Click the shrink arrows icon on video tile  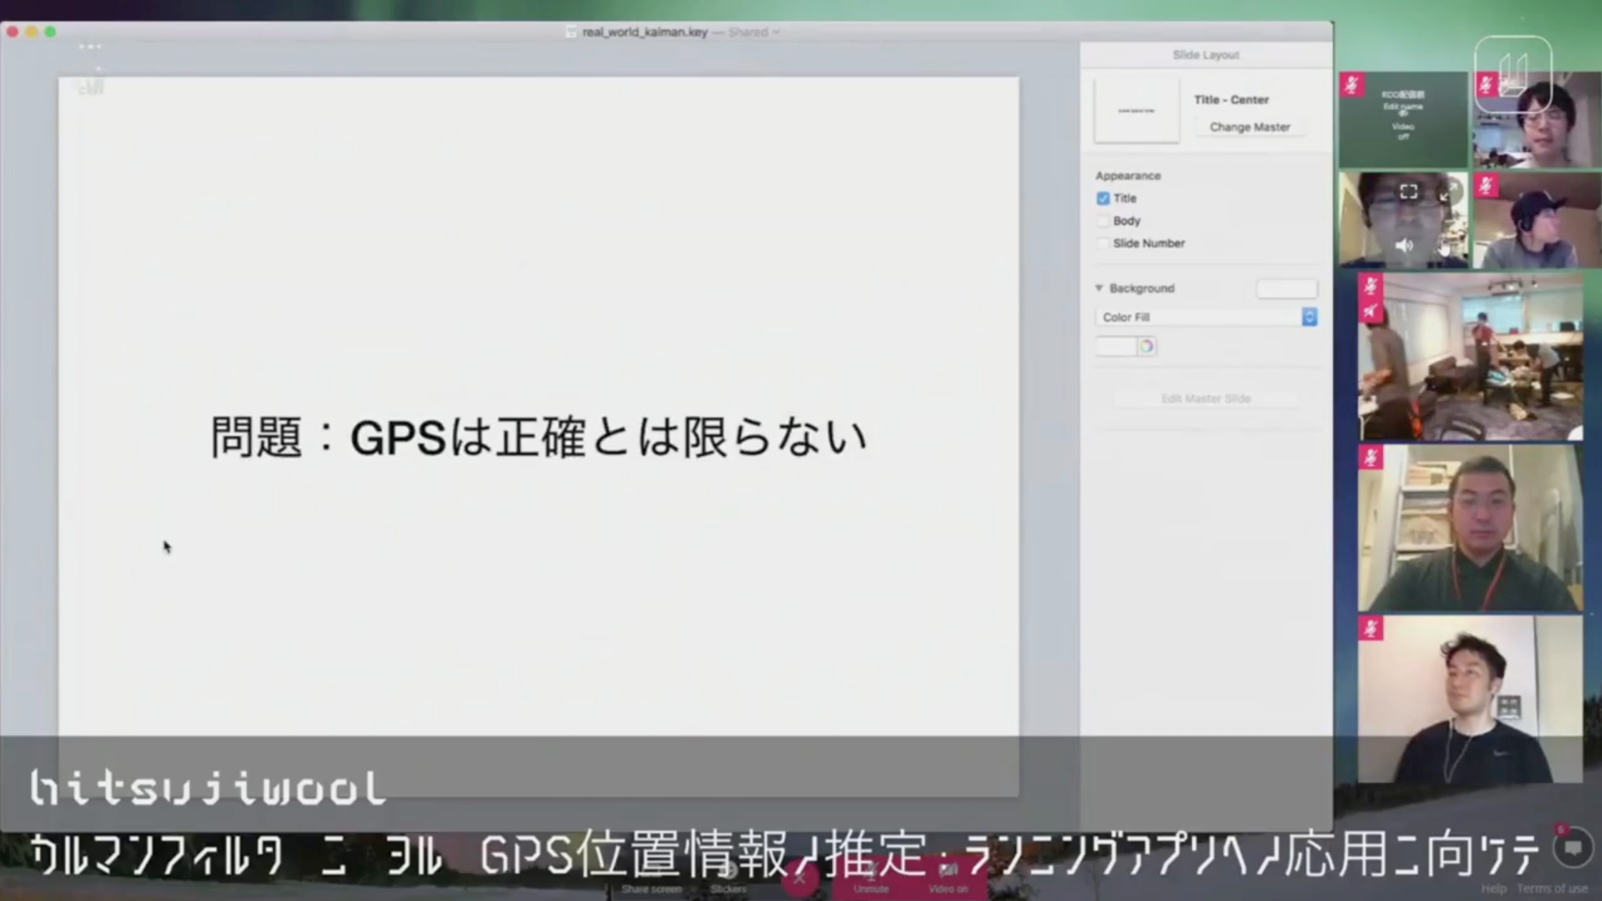[x=1448, y=192]
